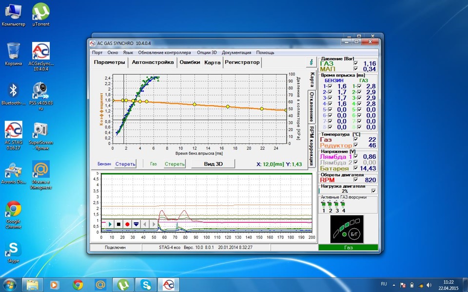Open the Помощь menu
The height and width of the screenshot is (292, 468).
point(265,53)
